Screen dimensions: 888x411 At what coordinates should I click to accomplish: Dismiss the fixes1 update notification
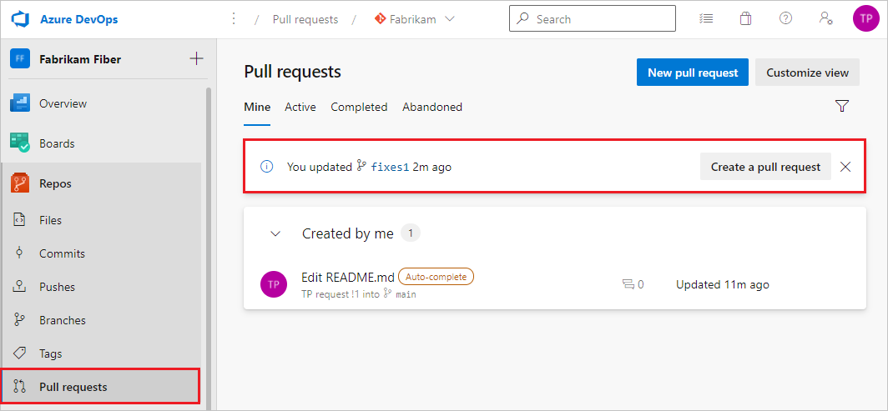845,167
